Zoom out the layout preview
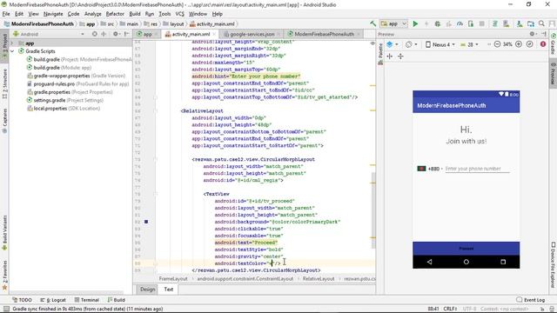Viewport: 557px width, 313px height. (497, 44)
